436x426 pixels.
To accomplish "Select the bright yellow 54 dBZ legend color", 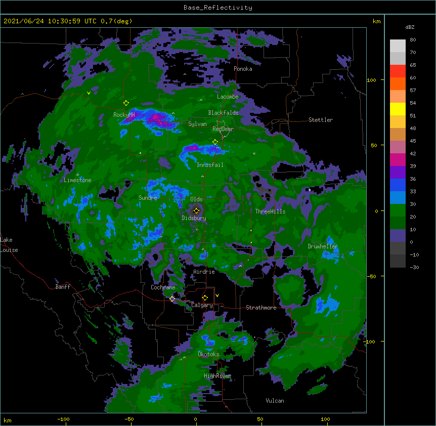I will (x=398, y=109).
